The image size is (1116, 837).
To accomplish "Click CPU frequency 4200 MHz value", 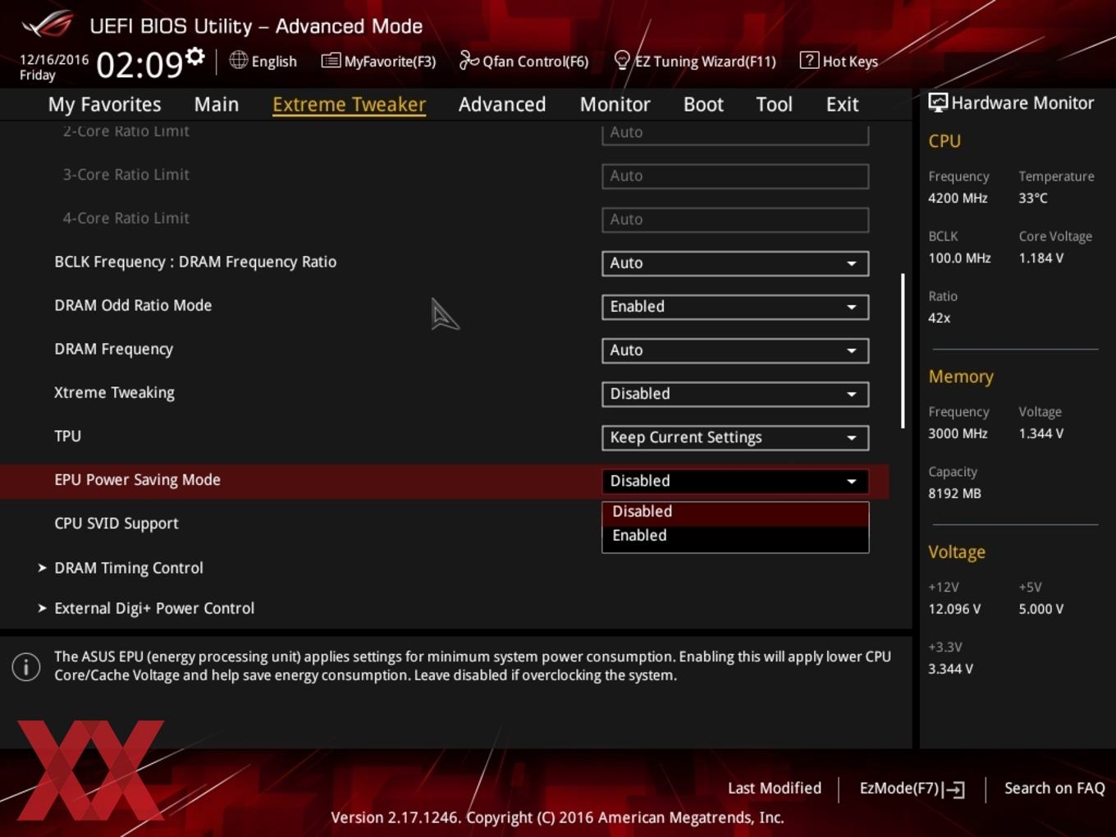I will click(x=958, y=198).
